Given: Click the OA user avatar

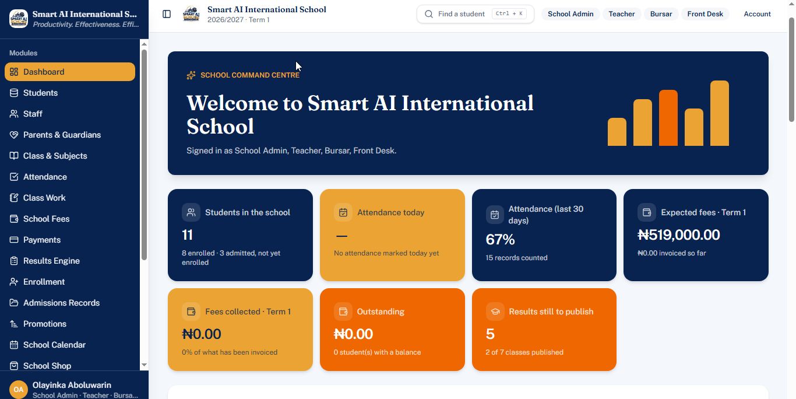Looking at the screenshot, I should 19,389.
